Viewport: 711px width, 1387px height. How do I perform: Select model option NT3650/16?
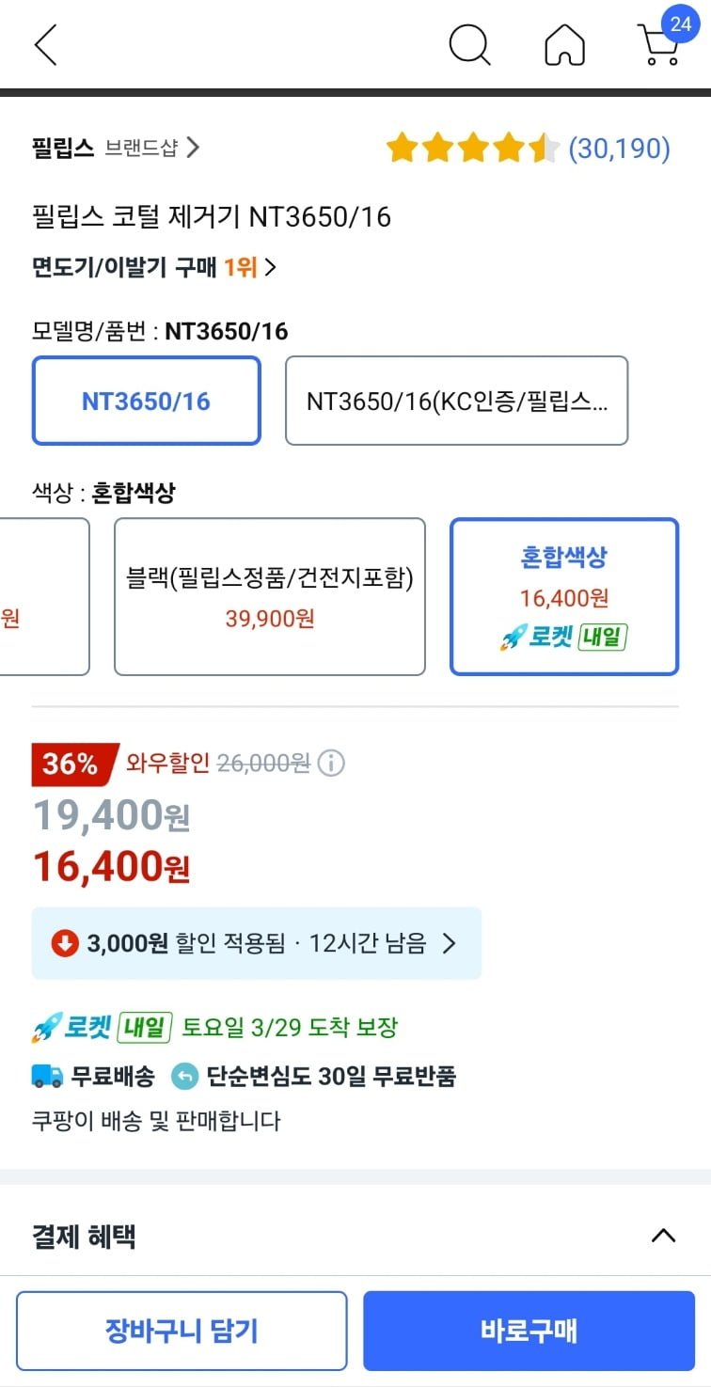[x=146, y=401]
